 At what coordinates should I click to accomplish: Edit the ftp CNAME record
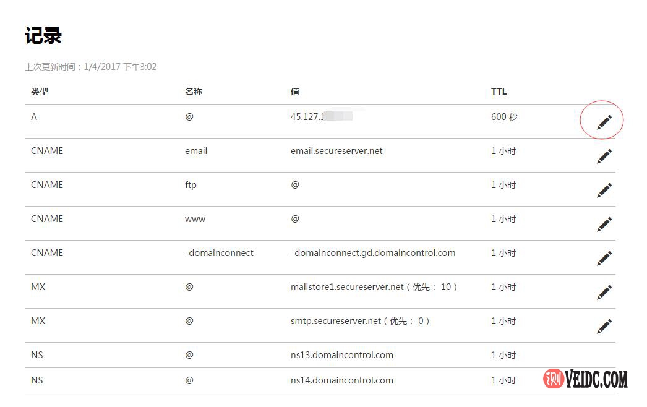(604, 191)
